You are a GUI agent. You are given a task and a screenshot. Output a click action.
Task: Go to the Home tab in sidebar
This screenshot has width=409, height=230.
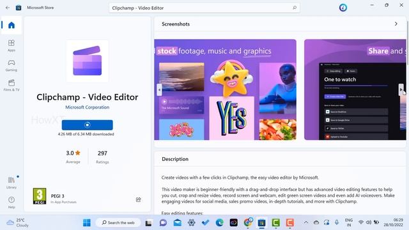12,25
